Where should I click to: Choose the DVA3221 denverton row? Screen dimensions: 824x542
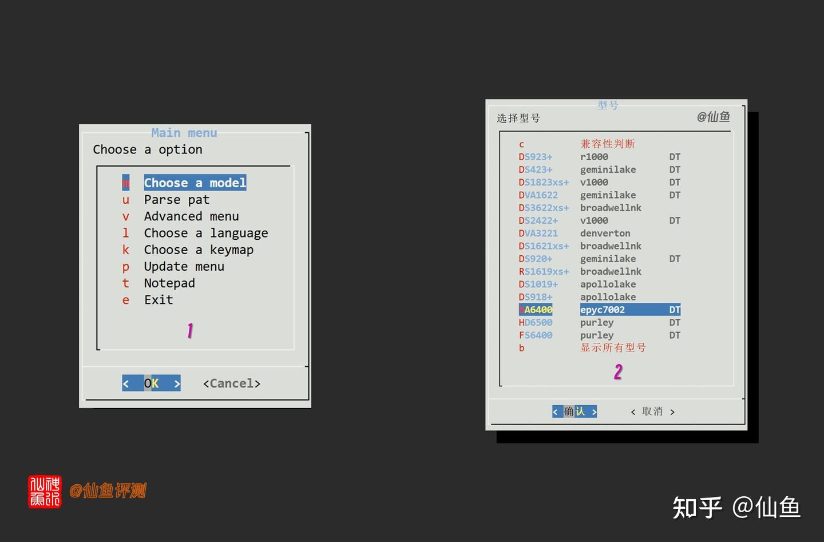[575, 233]
